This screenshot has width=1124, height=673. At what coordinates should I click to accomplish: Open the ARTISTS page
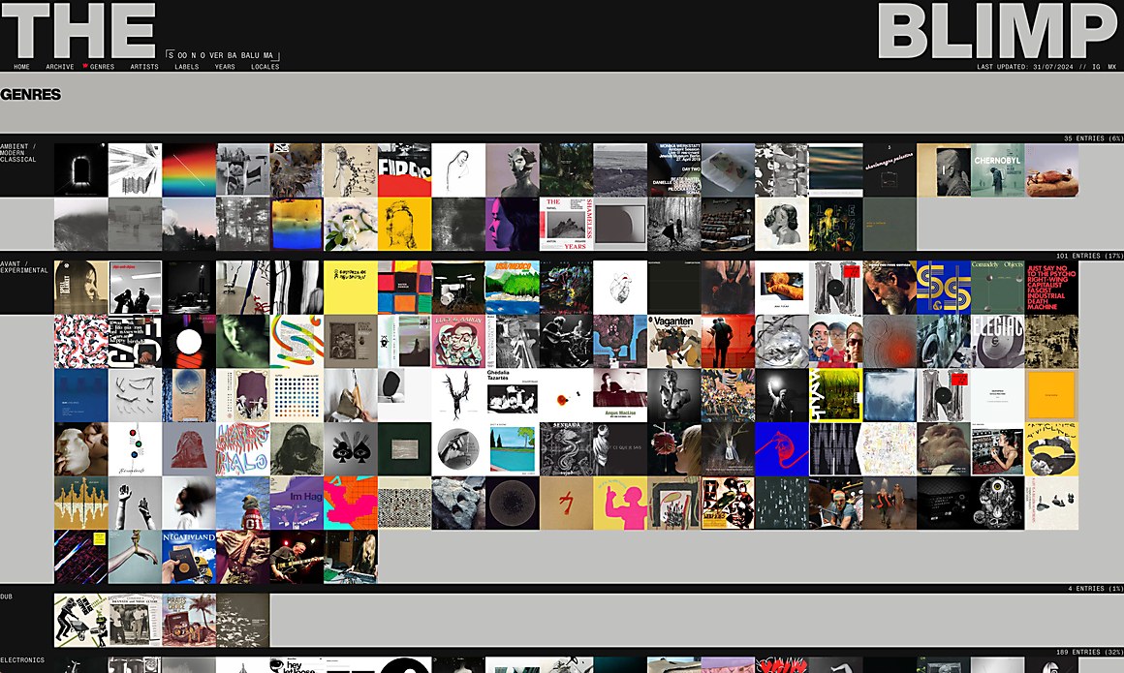click(x=144, y=67)
